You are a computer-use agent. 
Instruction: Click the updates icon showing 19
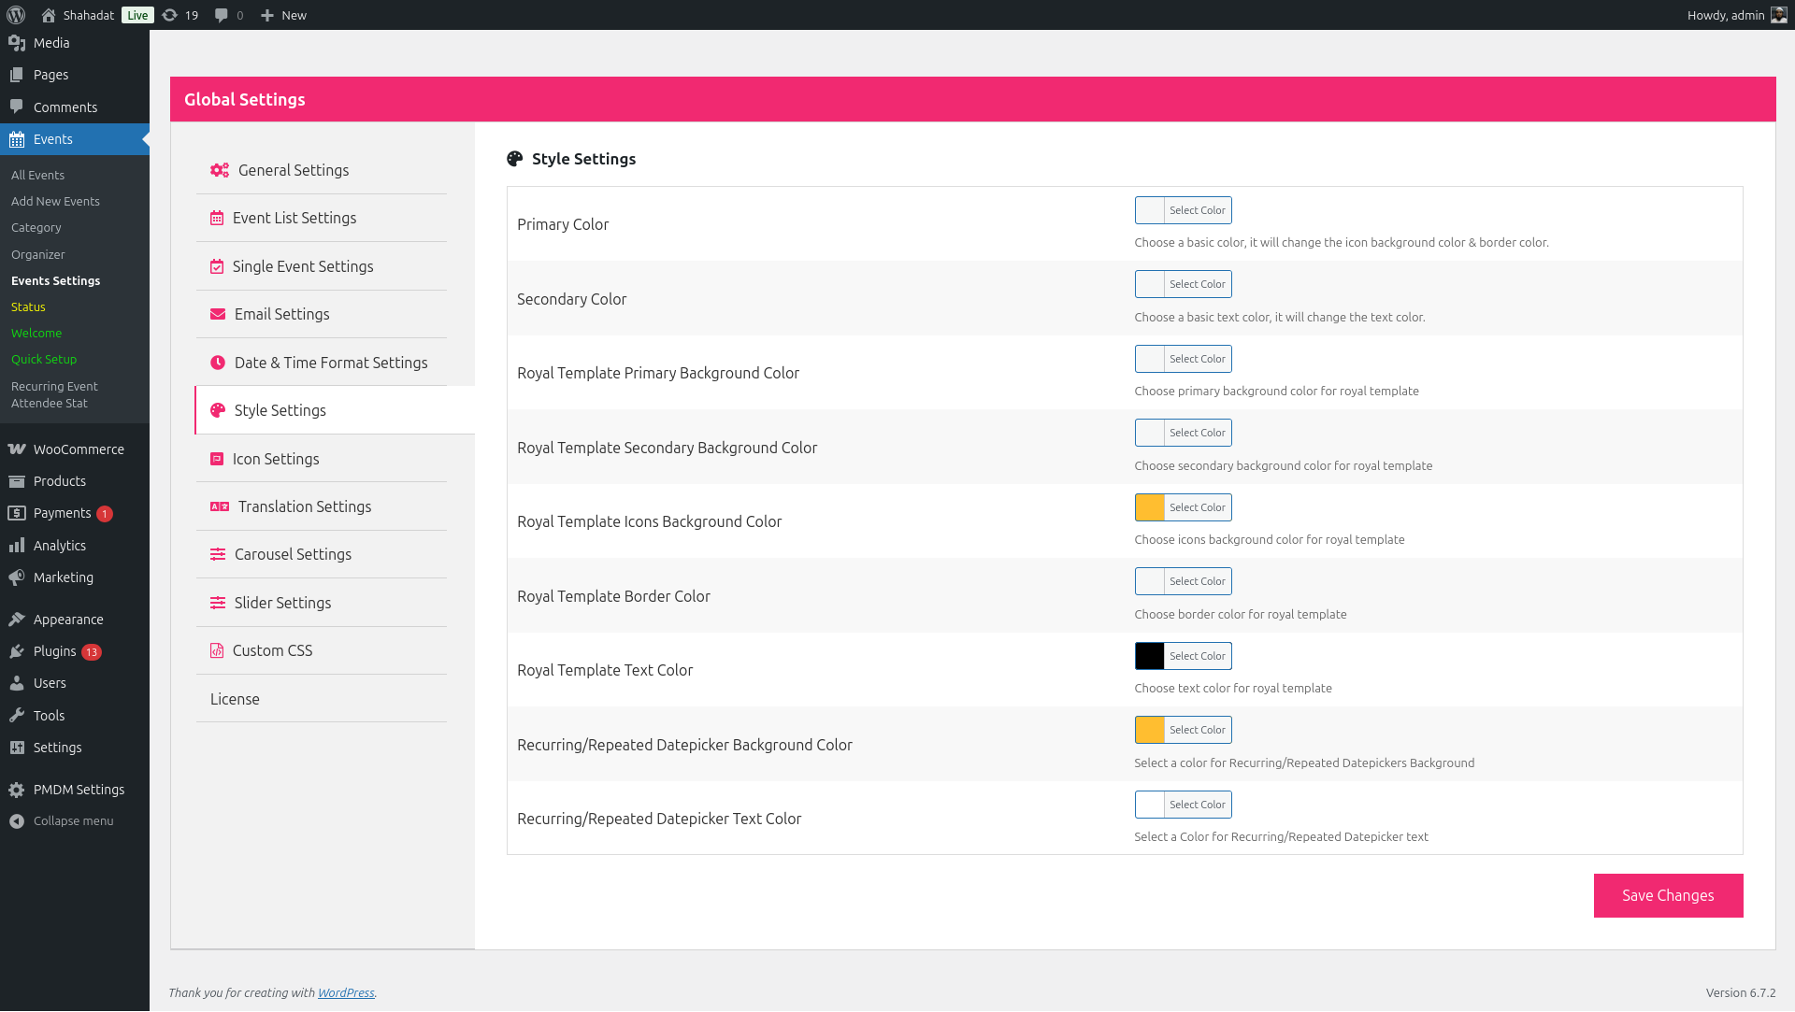click(170, 15)
